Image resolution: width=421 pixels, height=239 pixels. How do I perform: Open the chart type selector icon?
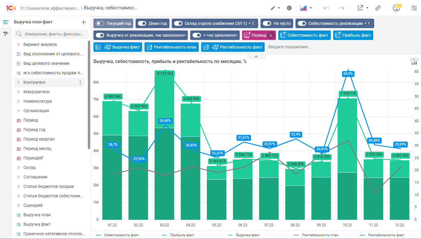click(304, 8)
